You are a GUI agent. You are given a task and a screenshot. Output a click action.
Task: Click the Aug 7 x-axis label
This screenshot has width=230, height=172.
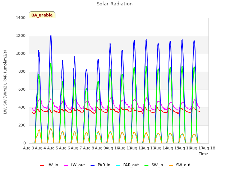click(76, 148)
